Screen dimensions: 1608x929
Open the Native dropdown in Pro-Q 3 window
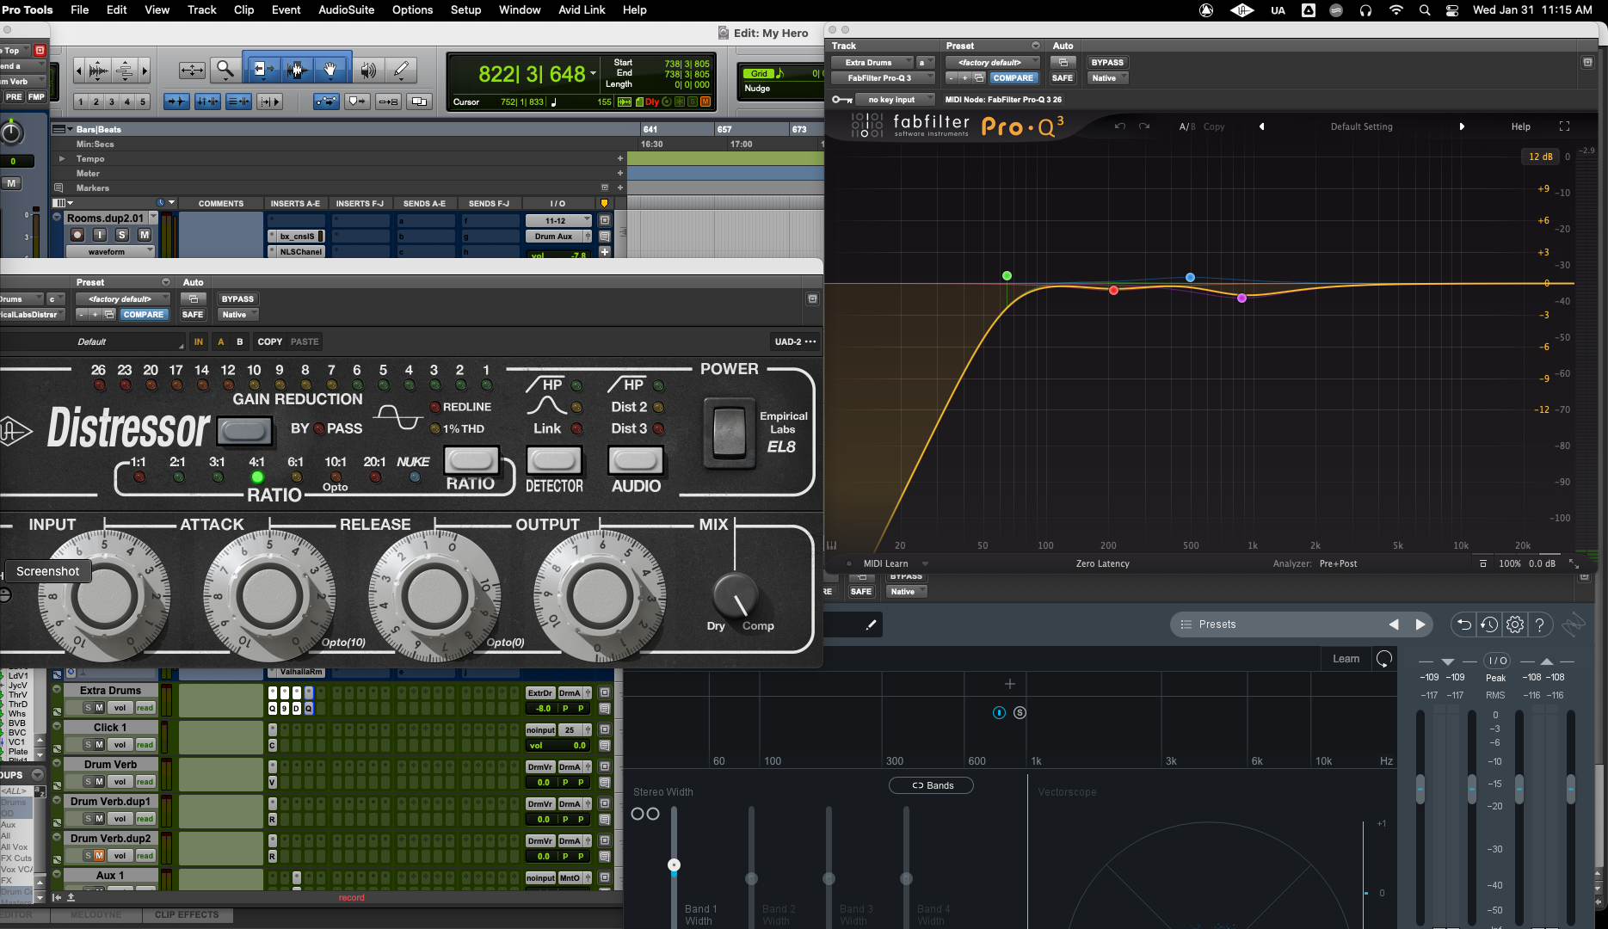1107,78
